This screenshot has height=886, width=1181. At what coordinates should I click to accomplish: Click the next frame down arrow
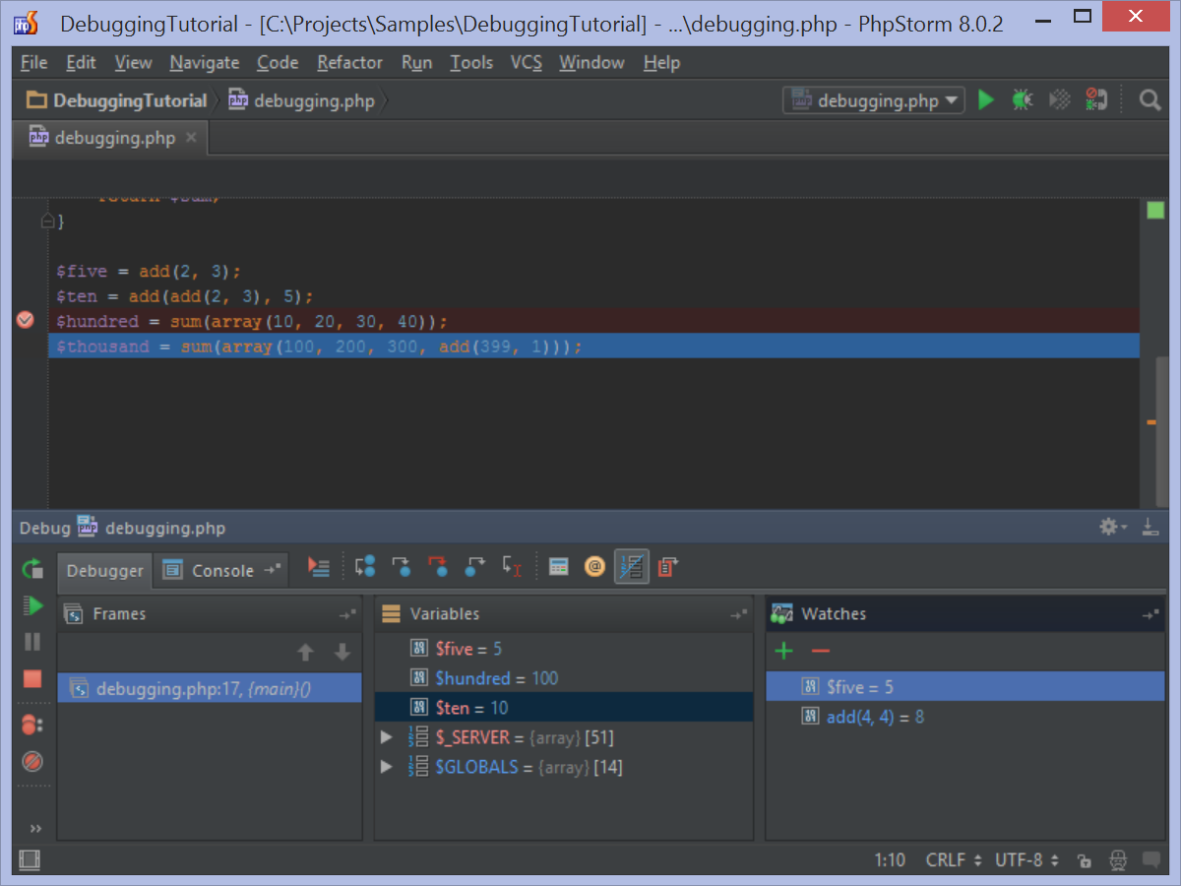click(x=342, y=652)
